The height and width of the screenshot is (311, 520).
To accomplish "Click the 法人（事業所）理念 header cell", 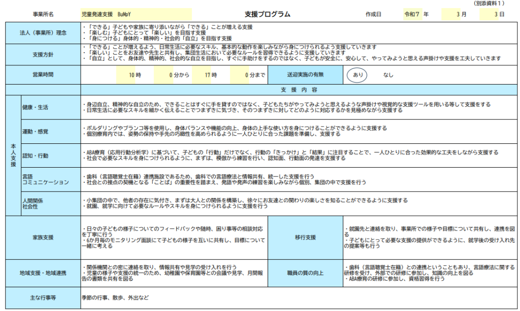I will tap(43, 32).
